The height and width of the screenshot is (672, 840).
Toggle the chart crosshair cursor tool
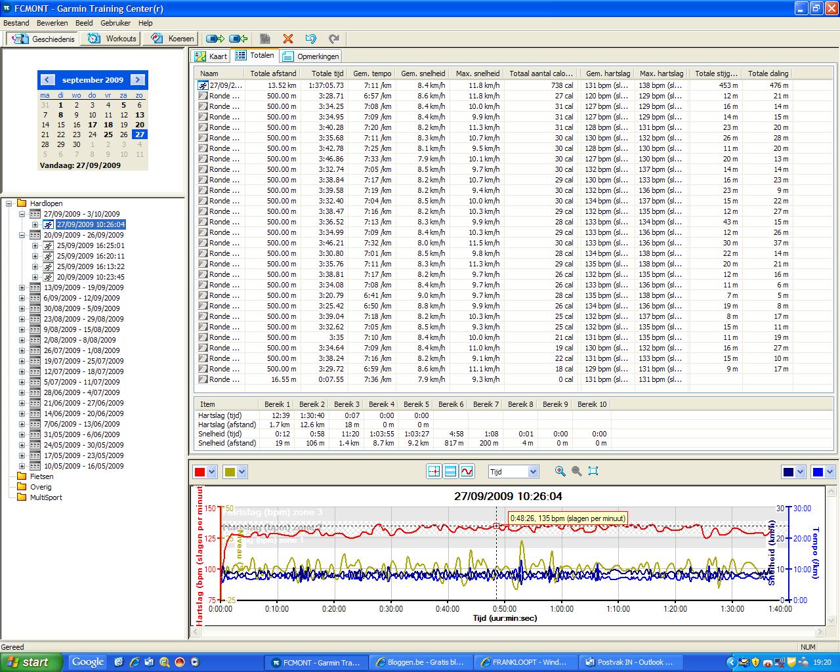[x=434, y=471]
